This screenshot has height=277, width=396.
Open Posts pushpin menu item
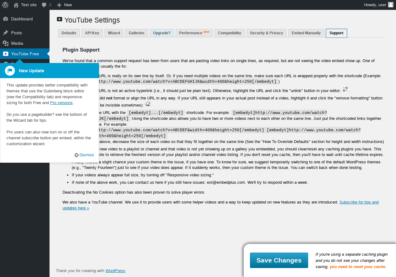tap(16, 33)
